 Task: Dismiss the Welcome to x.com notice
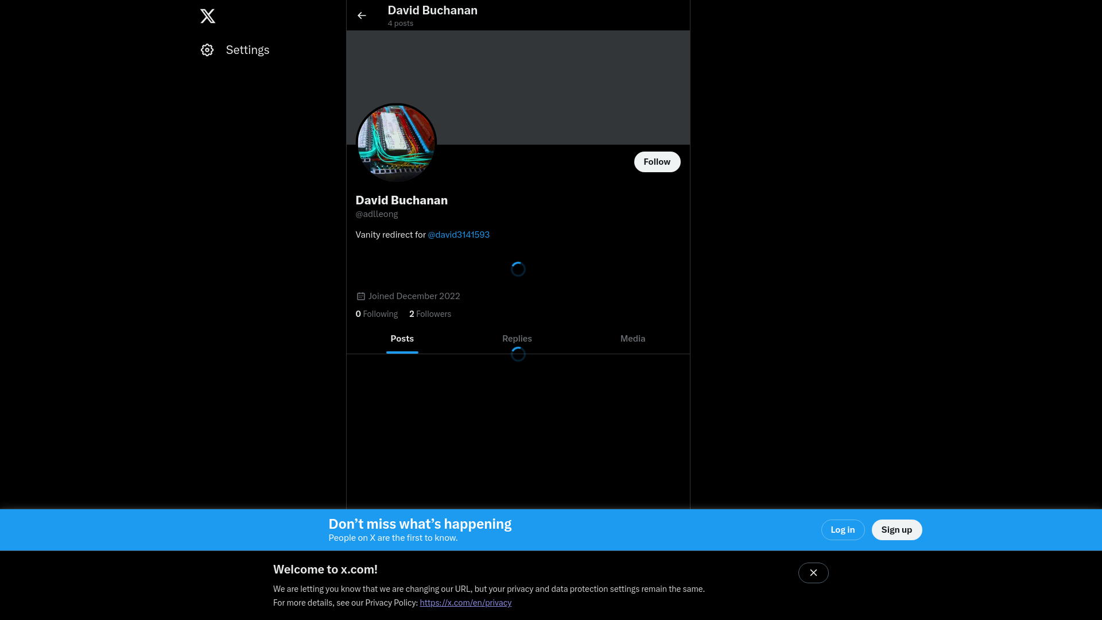(x=813, y=573)
